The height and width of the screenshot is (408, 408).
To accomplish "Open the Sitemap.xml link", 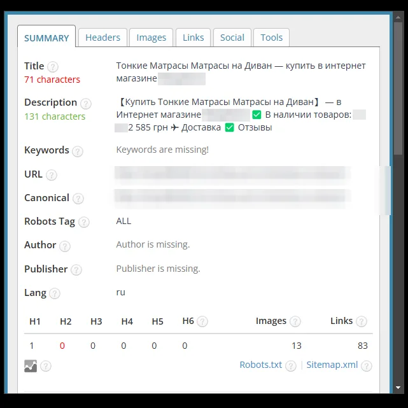I will tap(332, 365).
